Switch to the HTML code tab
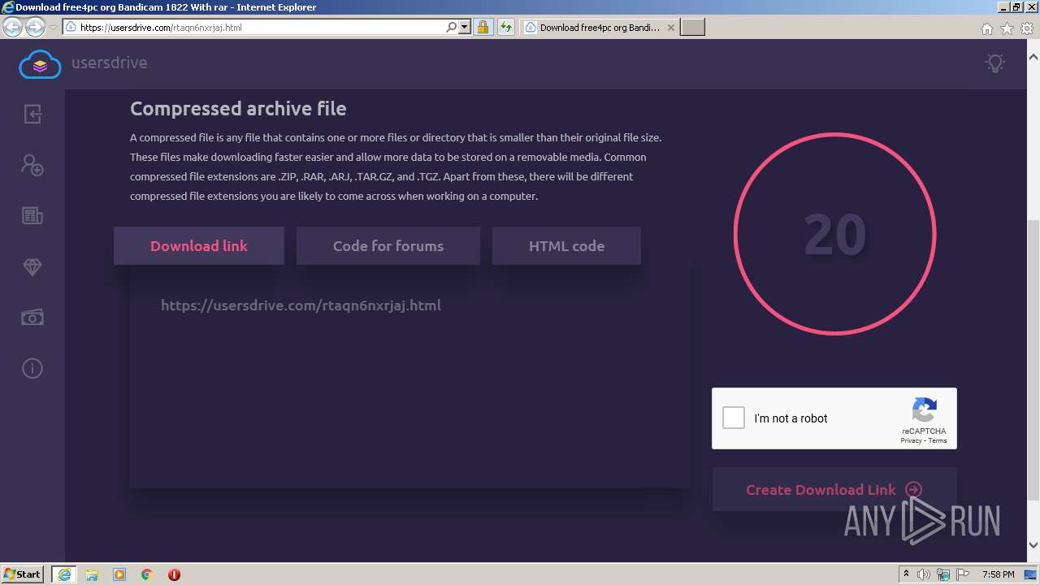Viewport: 1040px width, 585px height. (566, 245)
